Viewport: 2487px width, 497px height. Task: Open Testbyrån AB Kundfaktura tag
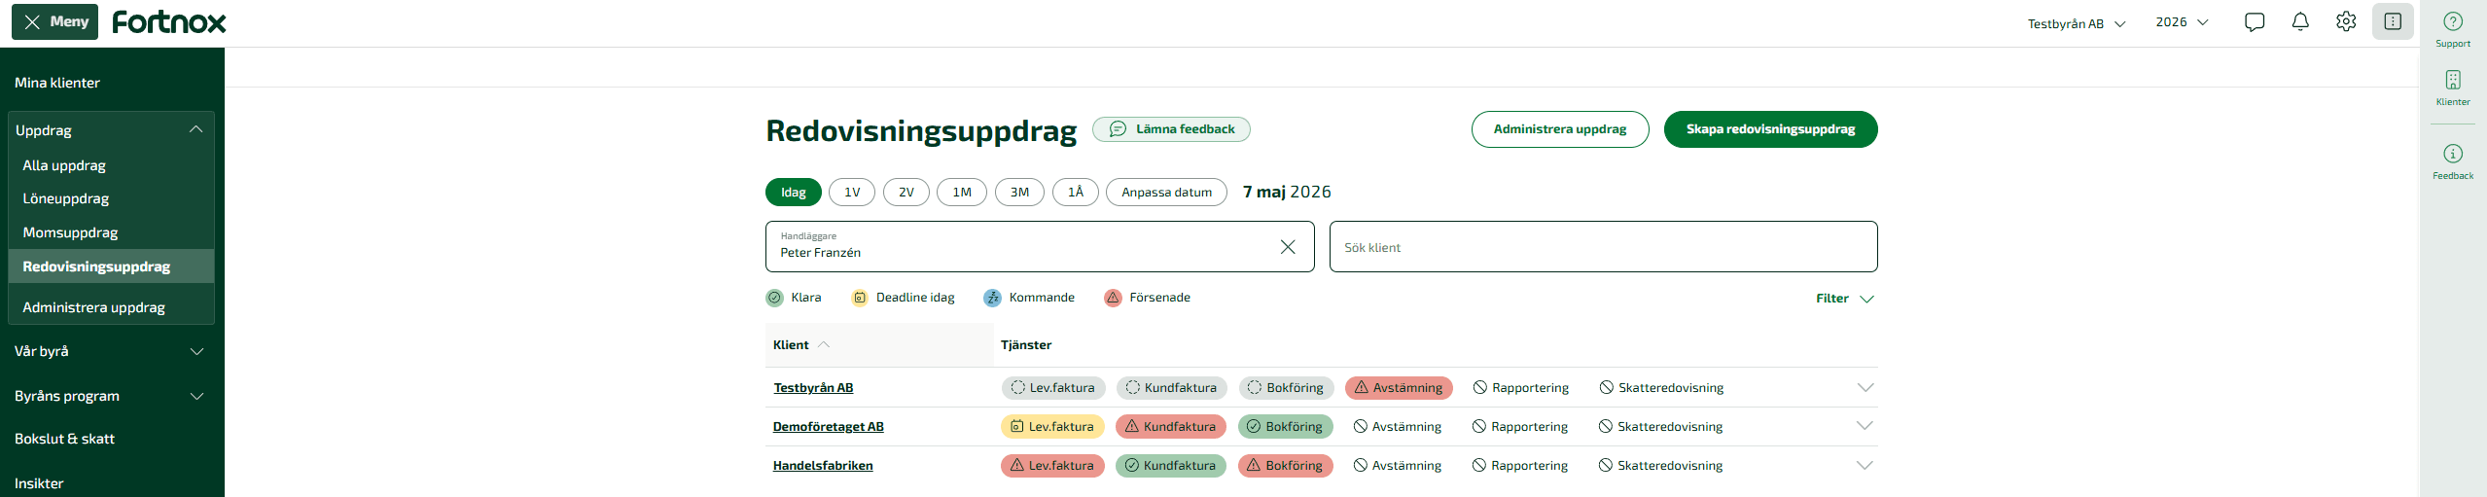1172,388
